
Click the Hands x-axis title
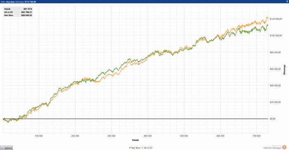[135, 140]
